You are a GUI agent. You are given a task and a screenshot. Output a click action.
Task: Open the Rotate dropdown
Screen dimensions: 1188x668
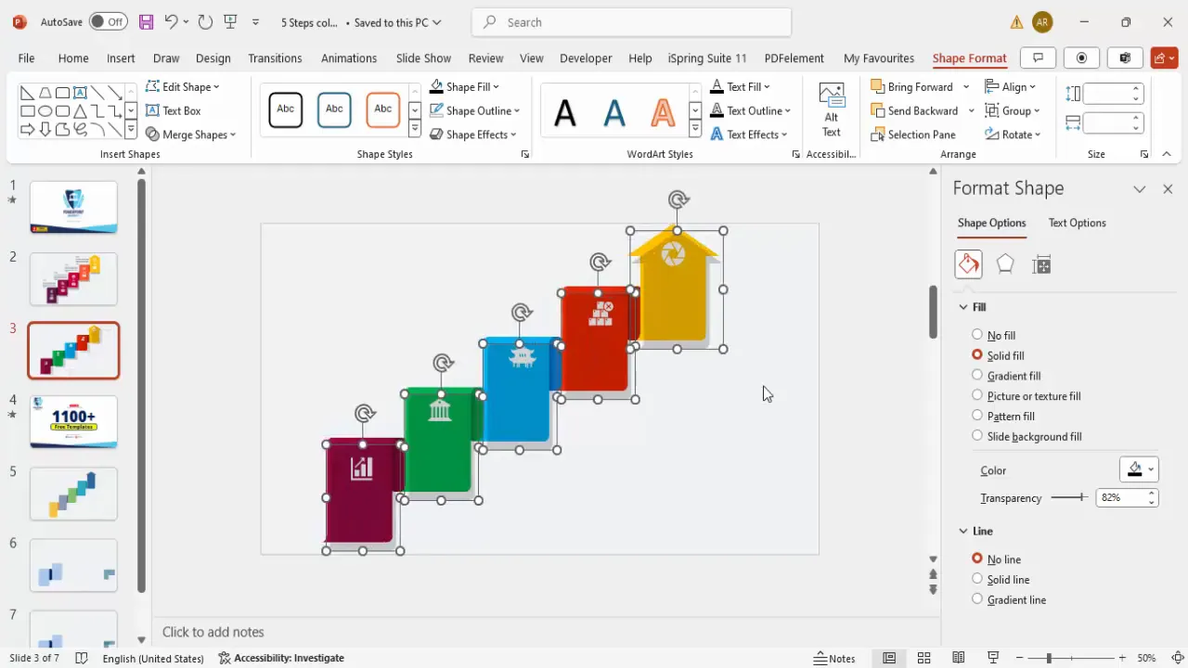[x=1013, y=135]
